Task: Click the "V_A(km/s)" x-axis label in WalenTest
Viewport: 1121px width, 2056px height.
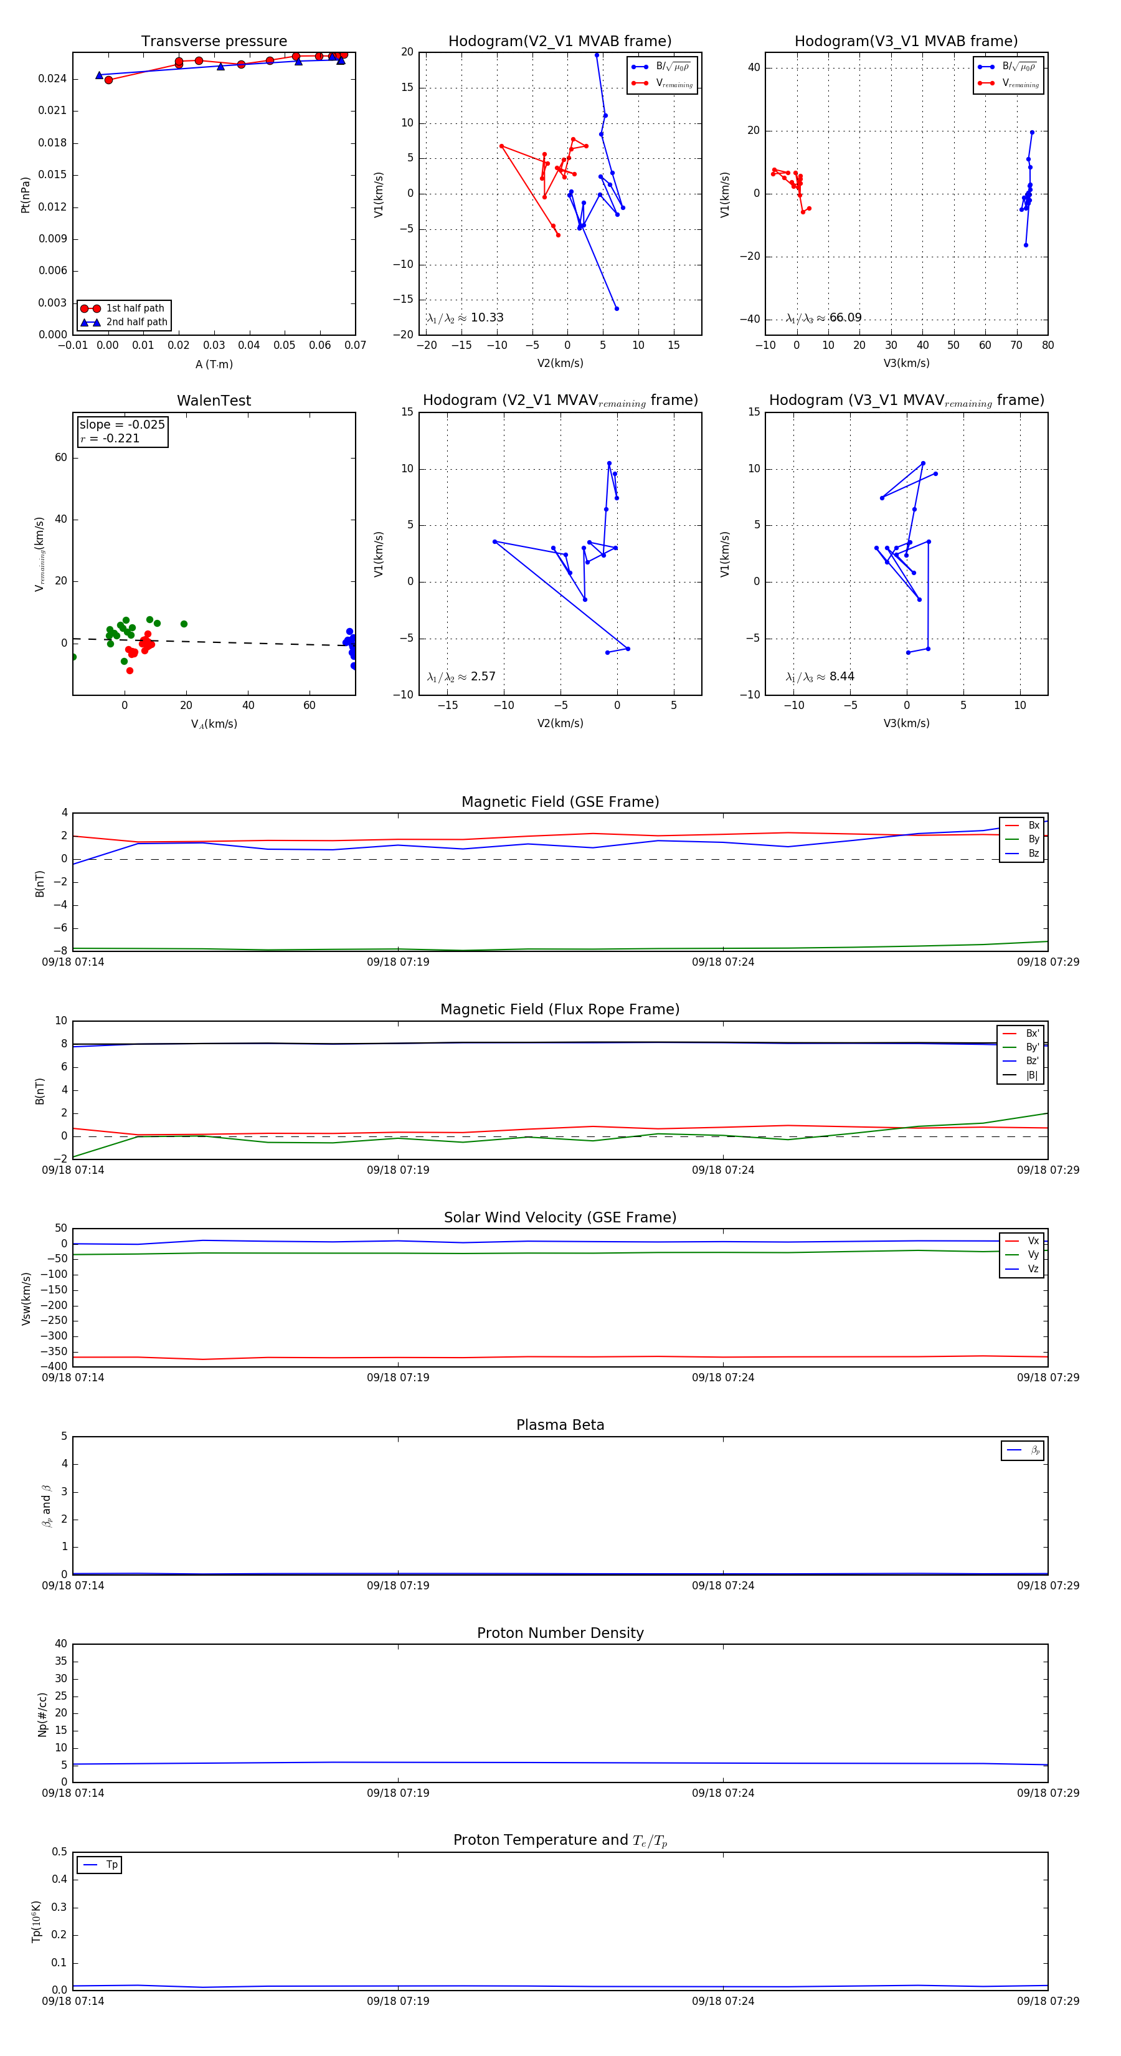Action: 214,725
